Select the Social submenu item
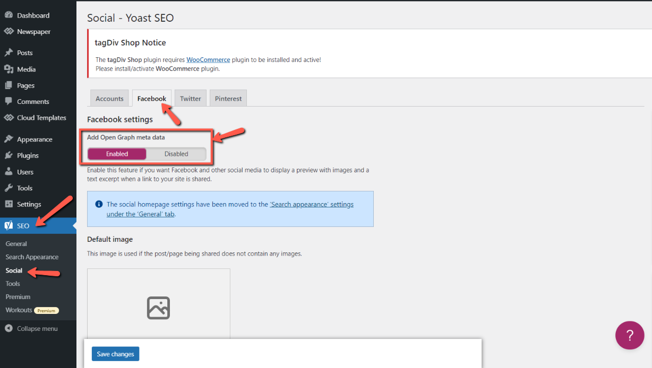Viewport: 652px width, 368px height. (14, 270)
